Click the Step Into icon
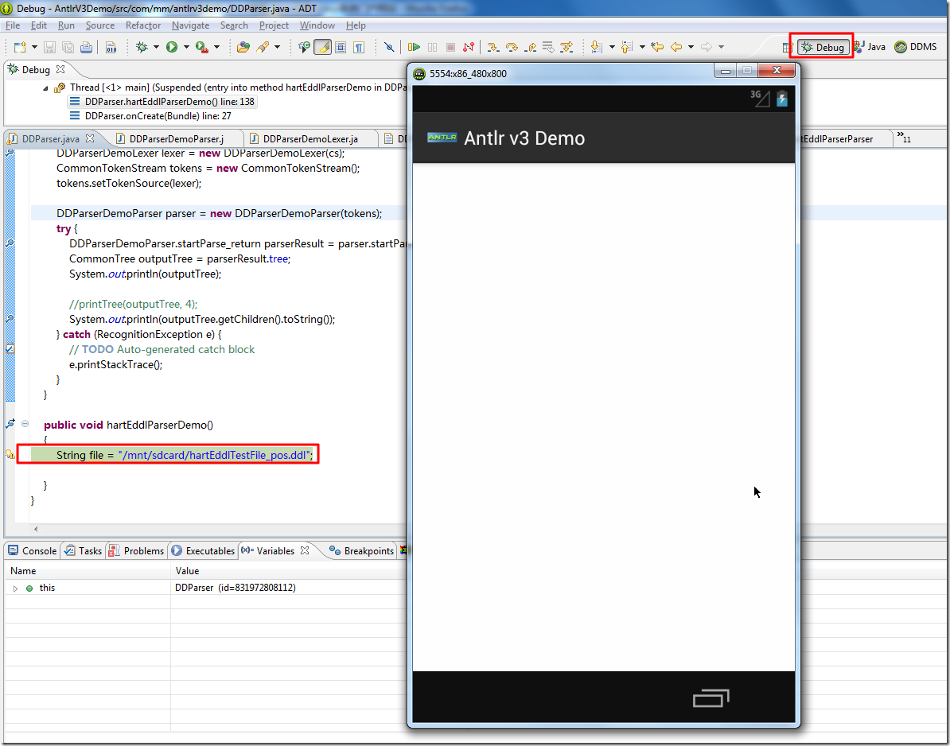 pos(493,47)
